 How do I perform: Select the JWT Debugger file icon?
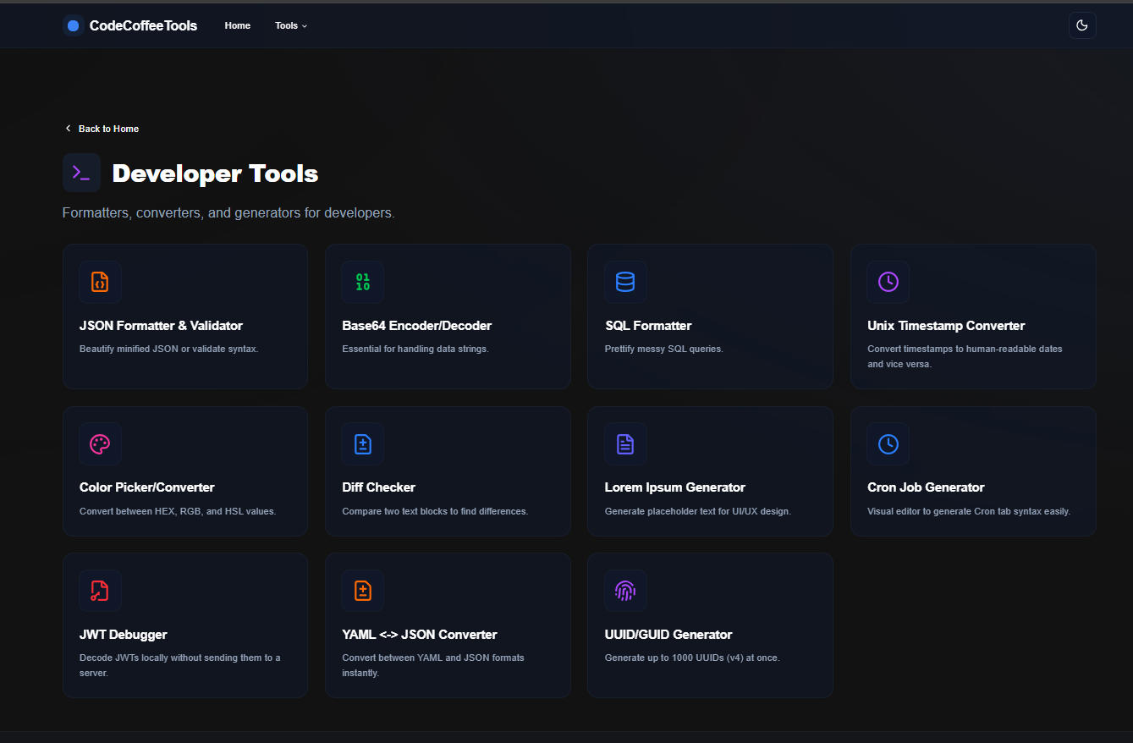pyautogui.click(x=100, y=591)
